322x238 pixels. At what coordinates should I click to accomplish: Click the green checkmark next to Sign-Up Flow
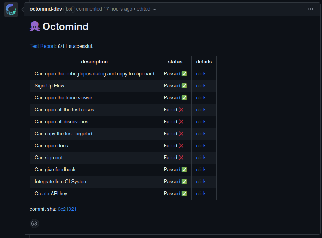185,86
